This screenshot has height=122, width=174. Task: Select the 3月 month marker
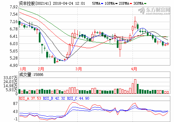click(x=79, y=69)
